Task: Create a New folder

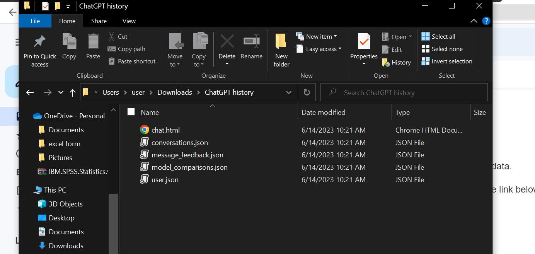Action: 281,50
